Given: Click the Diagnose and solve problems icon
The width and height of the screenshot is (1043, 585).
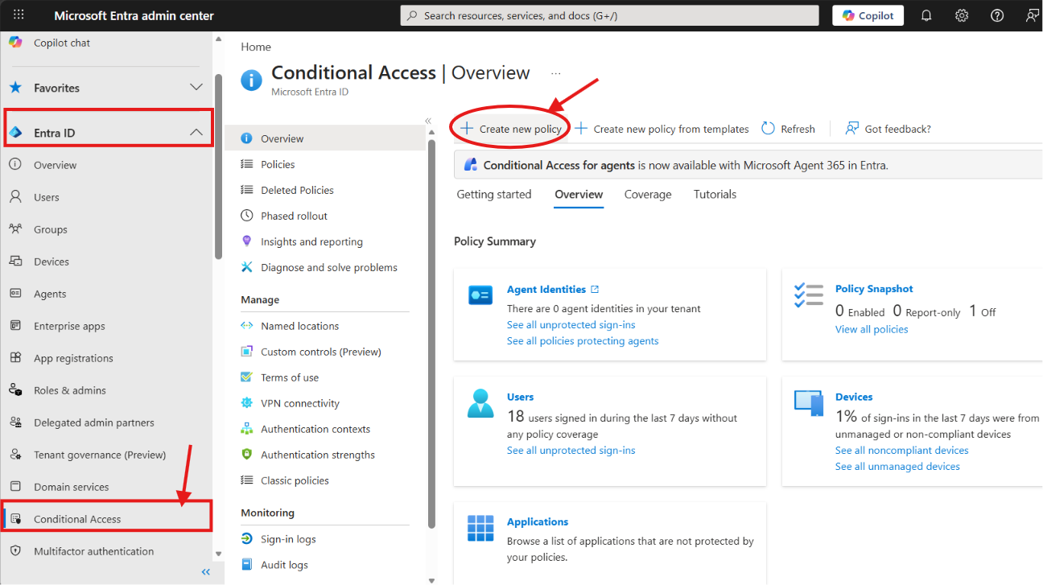Looking at the screenshot, I should point(247,267).
